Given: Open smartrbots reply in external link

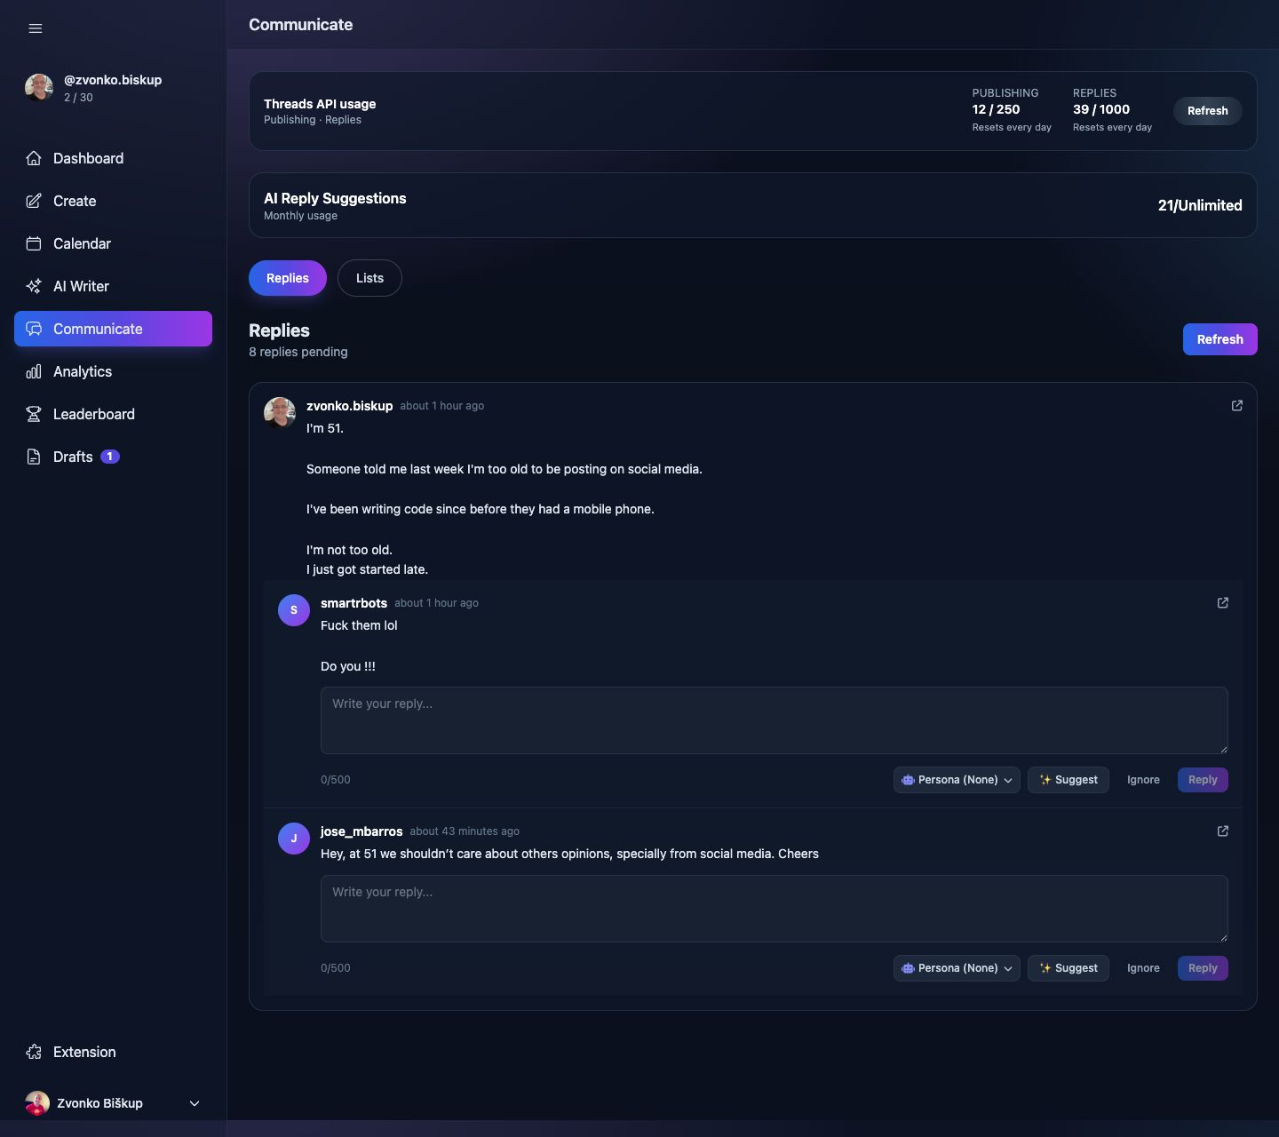Looking at the screenshot, I should 1223,603.
